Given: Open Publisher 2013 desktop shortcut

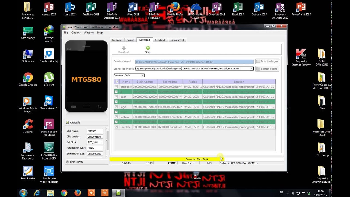Looking at the screenshot, I should pyautogui.click(x=91, y=9).
